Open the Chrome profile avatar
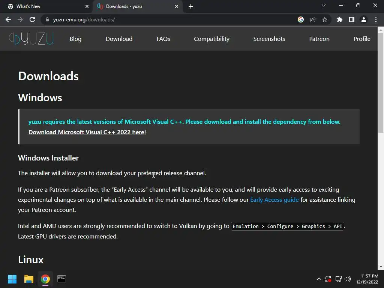384x288 pixels. point(364,19)
